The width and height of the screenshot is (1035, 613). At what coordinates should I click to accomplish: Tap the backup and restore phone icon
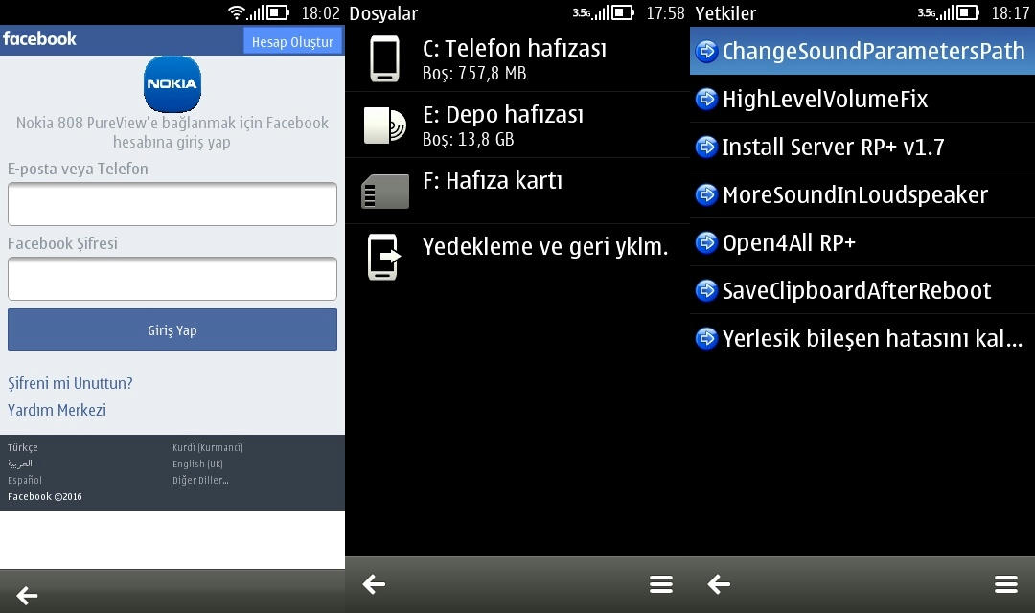click(x=385, y=257)
